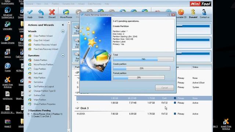Click the 6.09 GB used value for H:UDISK
This screenshot has height=132, width=235.
click(x=133, y=114)
